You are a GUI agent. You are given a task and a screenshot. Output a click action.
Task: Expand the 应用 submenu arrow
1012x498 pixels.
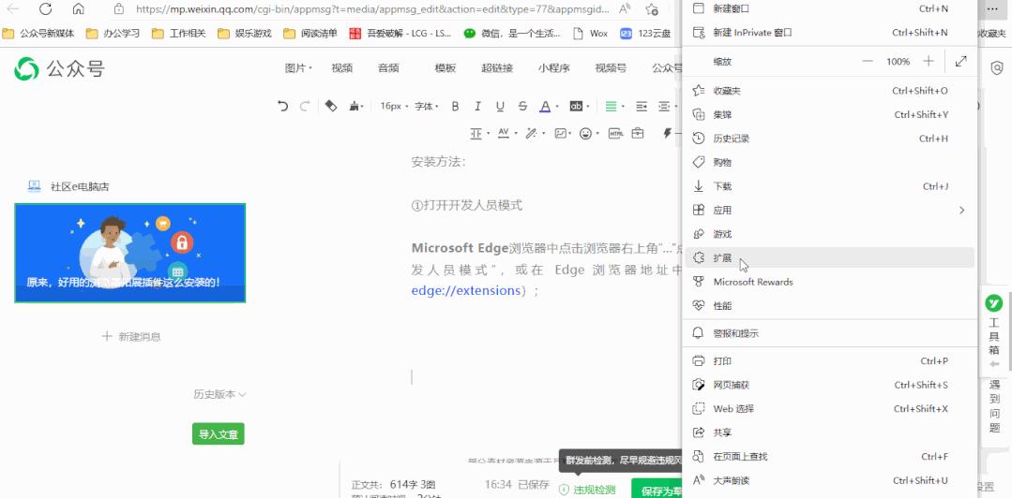(961, 210)
